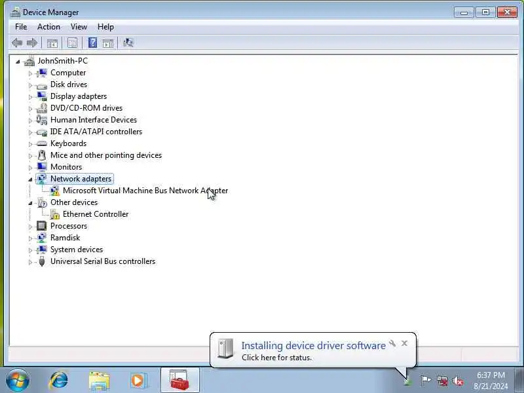The image size is (524, 393).
Task: Click the warning icon beside Microsoft Virtual Machine Bus Network Adapter
Action: pyautogui.click(x=54, y=191)
